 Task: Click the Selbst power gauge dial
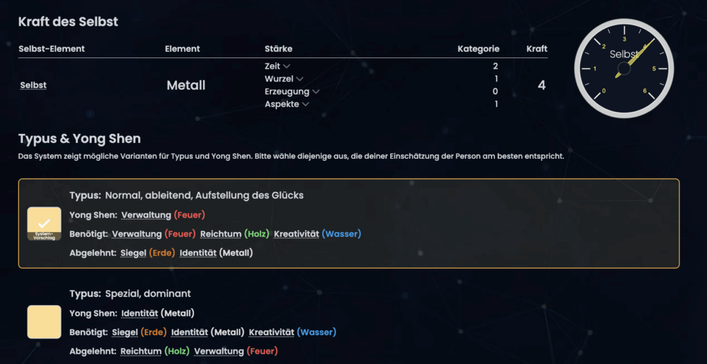click(623, 68)
